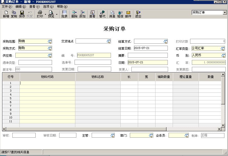Open the 编辑(E) menu
228x156 pixels.
click(21, 7)
